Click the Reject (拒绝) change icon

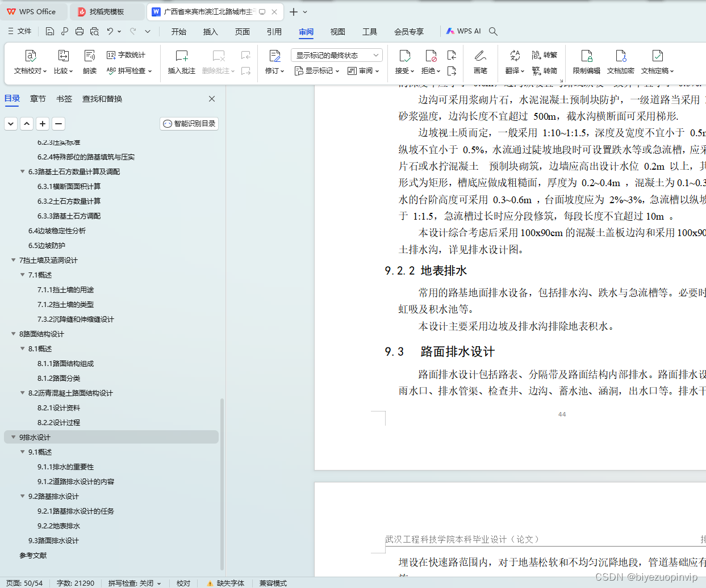click(431, 56)
